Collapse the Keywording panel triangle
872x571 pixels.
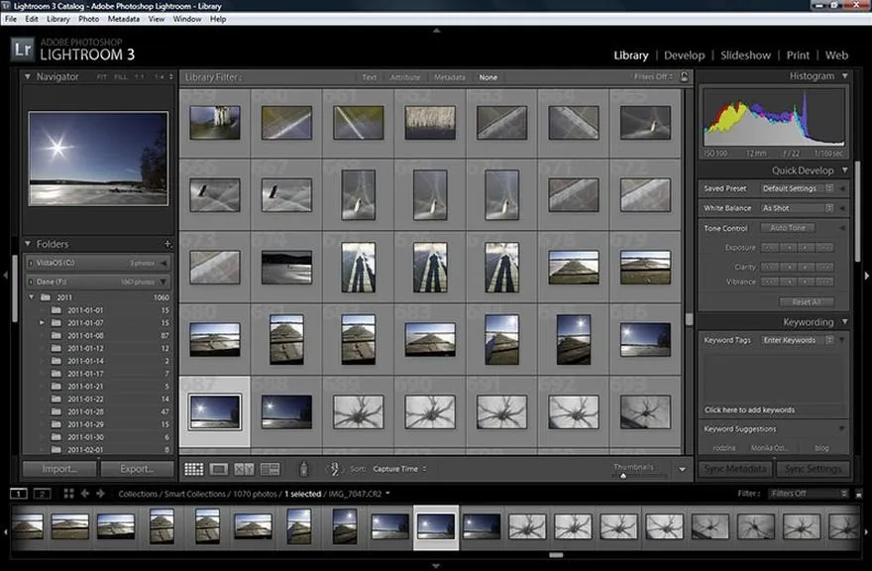coord(844,321)
